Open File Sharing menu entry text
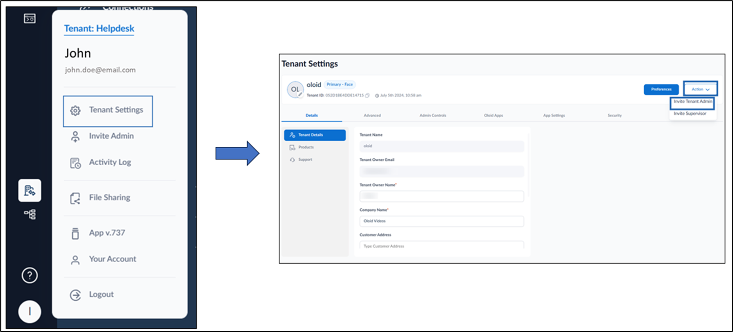733x332 pixels. tap(109, 197)
